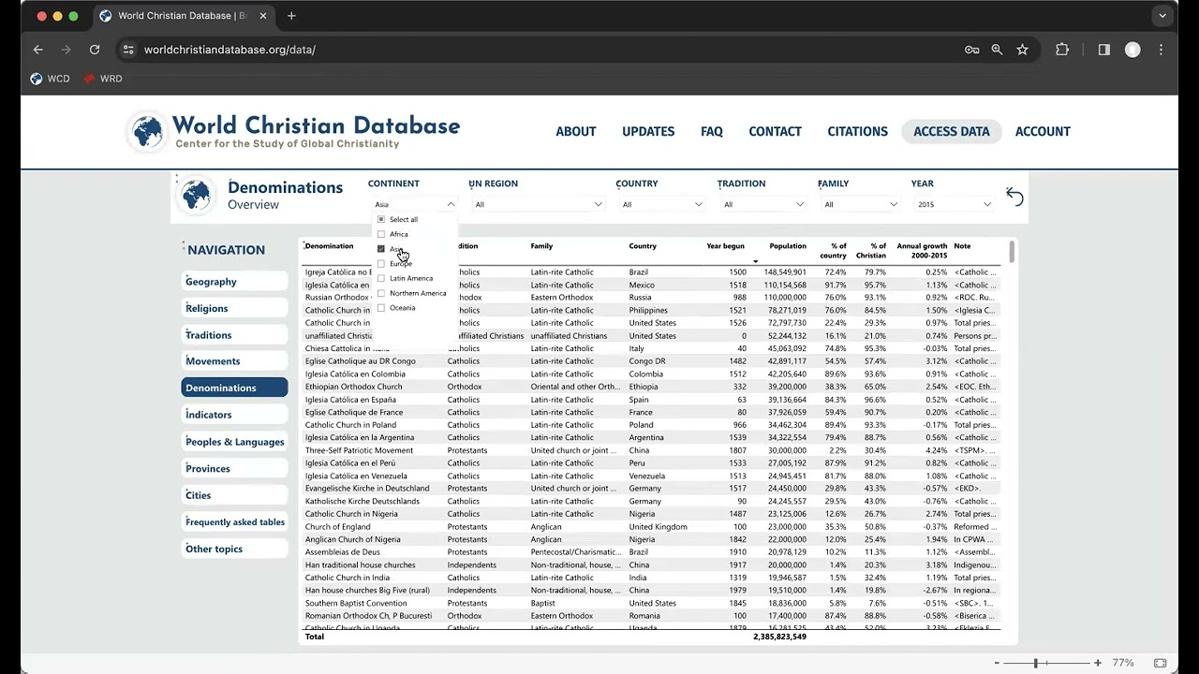Toggle the browser side panel icon
Image resolution: width=1199 pixels, height=674 pixels.
click(1104, 50)
